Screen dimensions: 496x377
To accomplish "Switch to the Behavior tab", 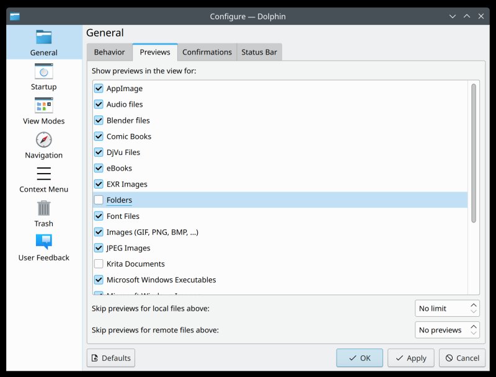I will [109, 52].
